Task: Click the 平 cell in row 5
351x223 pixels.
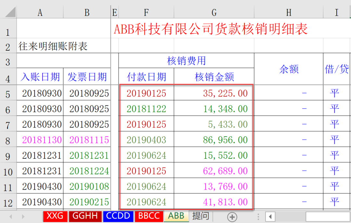Action: tap(336, 93)
